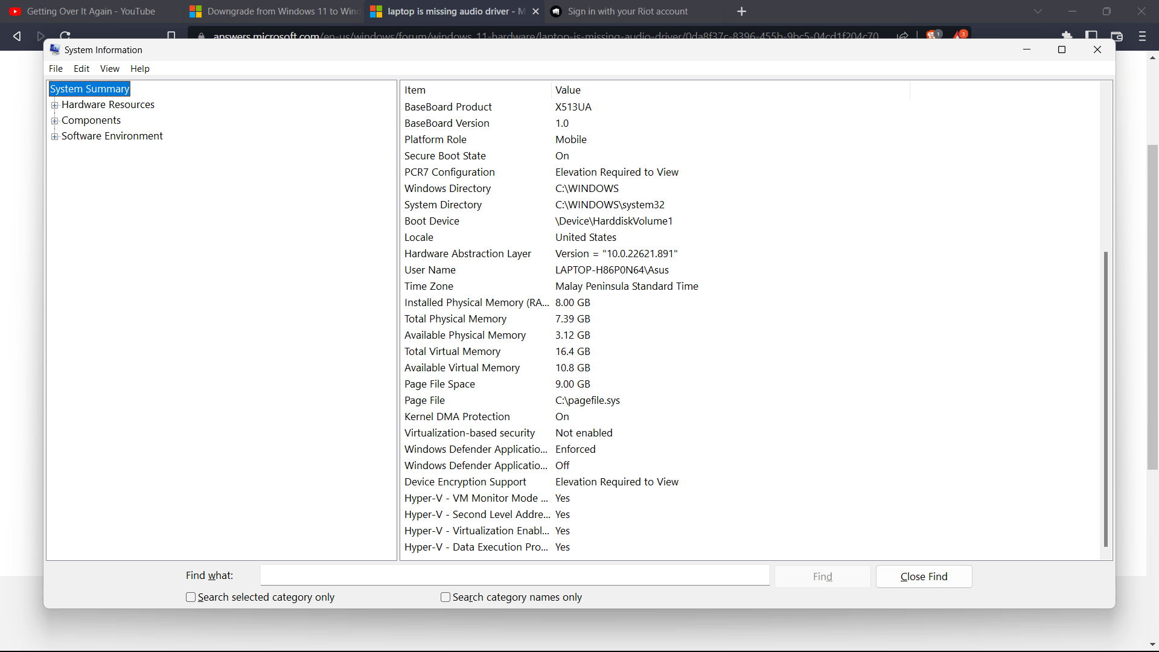Select the Windows Directory row
This screenshot has width=1159, height=652.
[x=750, y=188]
